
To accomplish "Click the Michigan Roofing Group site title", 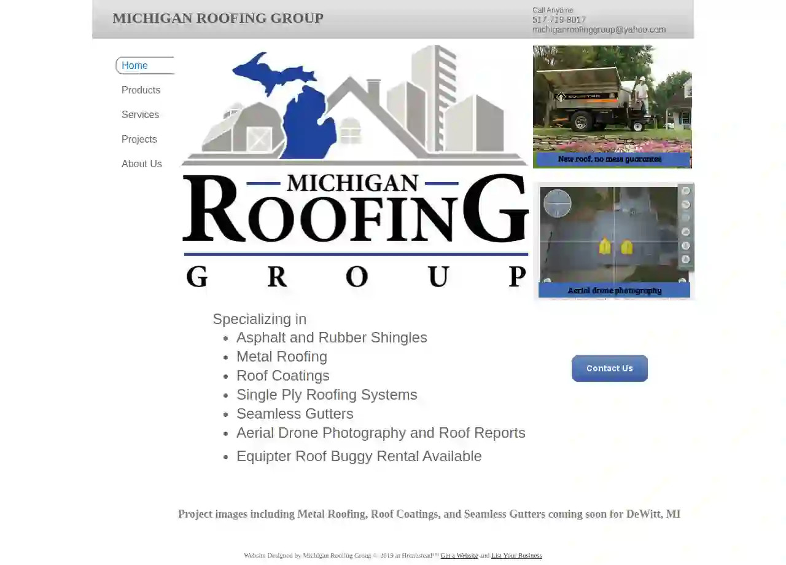I will (x=218, y=18).
